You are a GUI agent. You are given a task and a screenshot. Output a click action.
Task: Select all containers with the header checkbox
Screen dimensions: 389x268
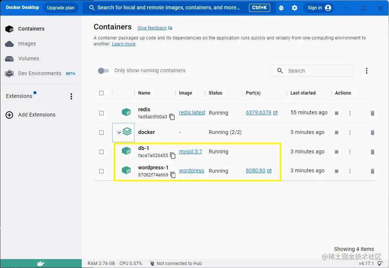(x=102, y=93)
